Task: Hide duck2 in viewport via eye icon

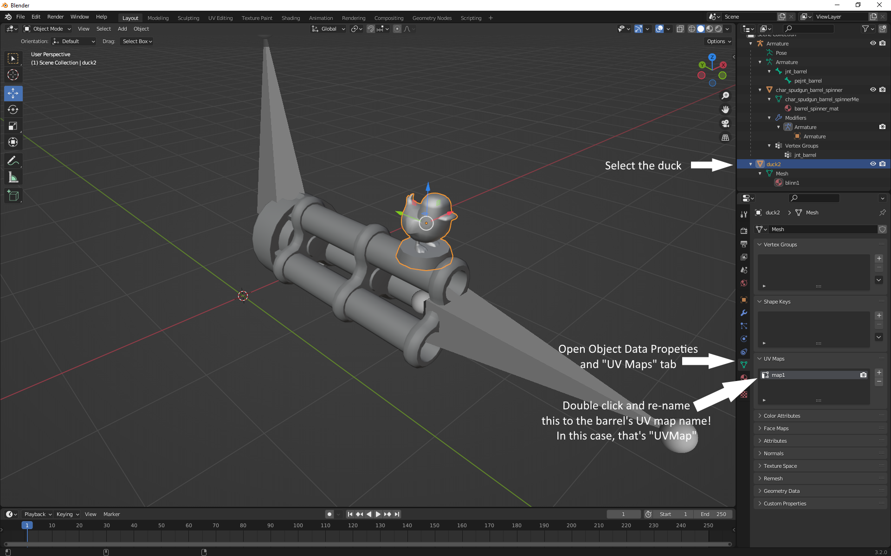Action: tap(873, 164)
